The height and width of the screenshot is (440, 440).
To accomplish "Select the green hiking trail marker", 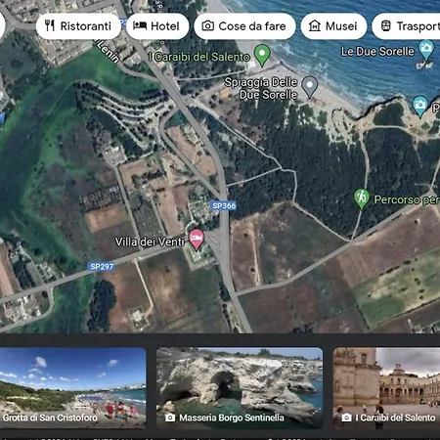I will click(362, 198).
